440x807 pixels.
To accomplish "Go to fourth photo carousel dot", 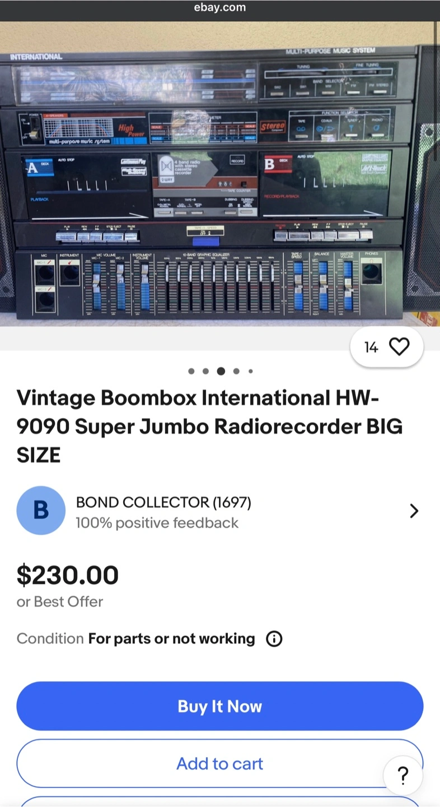I will click(236, 371).
